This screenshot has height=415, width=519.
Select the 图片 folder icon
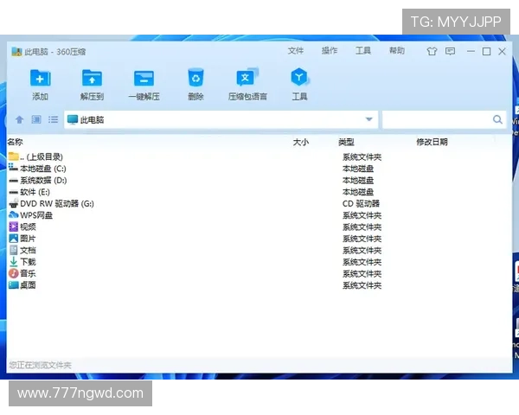point(14,239)
